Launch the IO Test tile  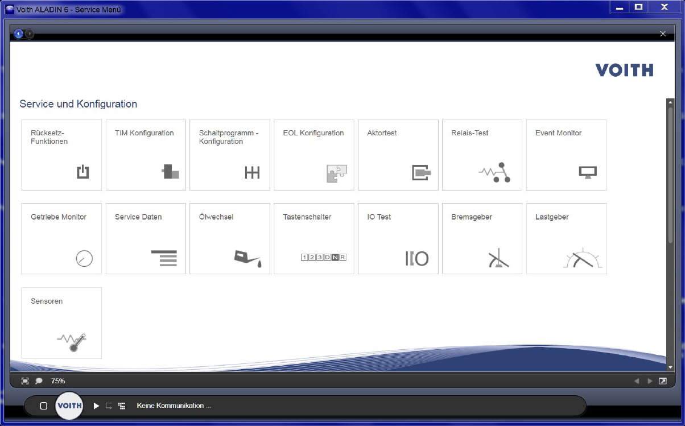pyautogui.click(x=398, y=239)
